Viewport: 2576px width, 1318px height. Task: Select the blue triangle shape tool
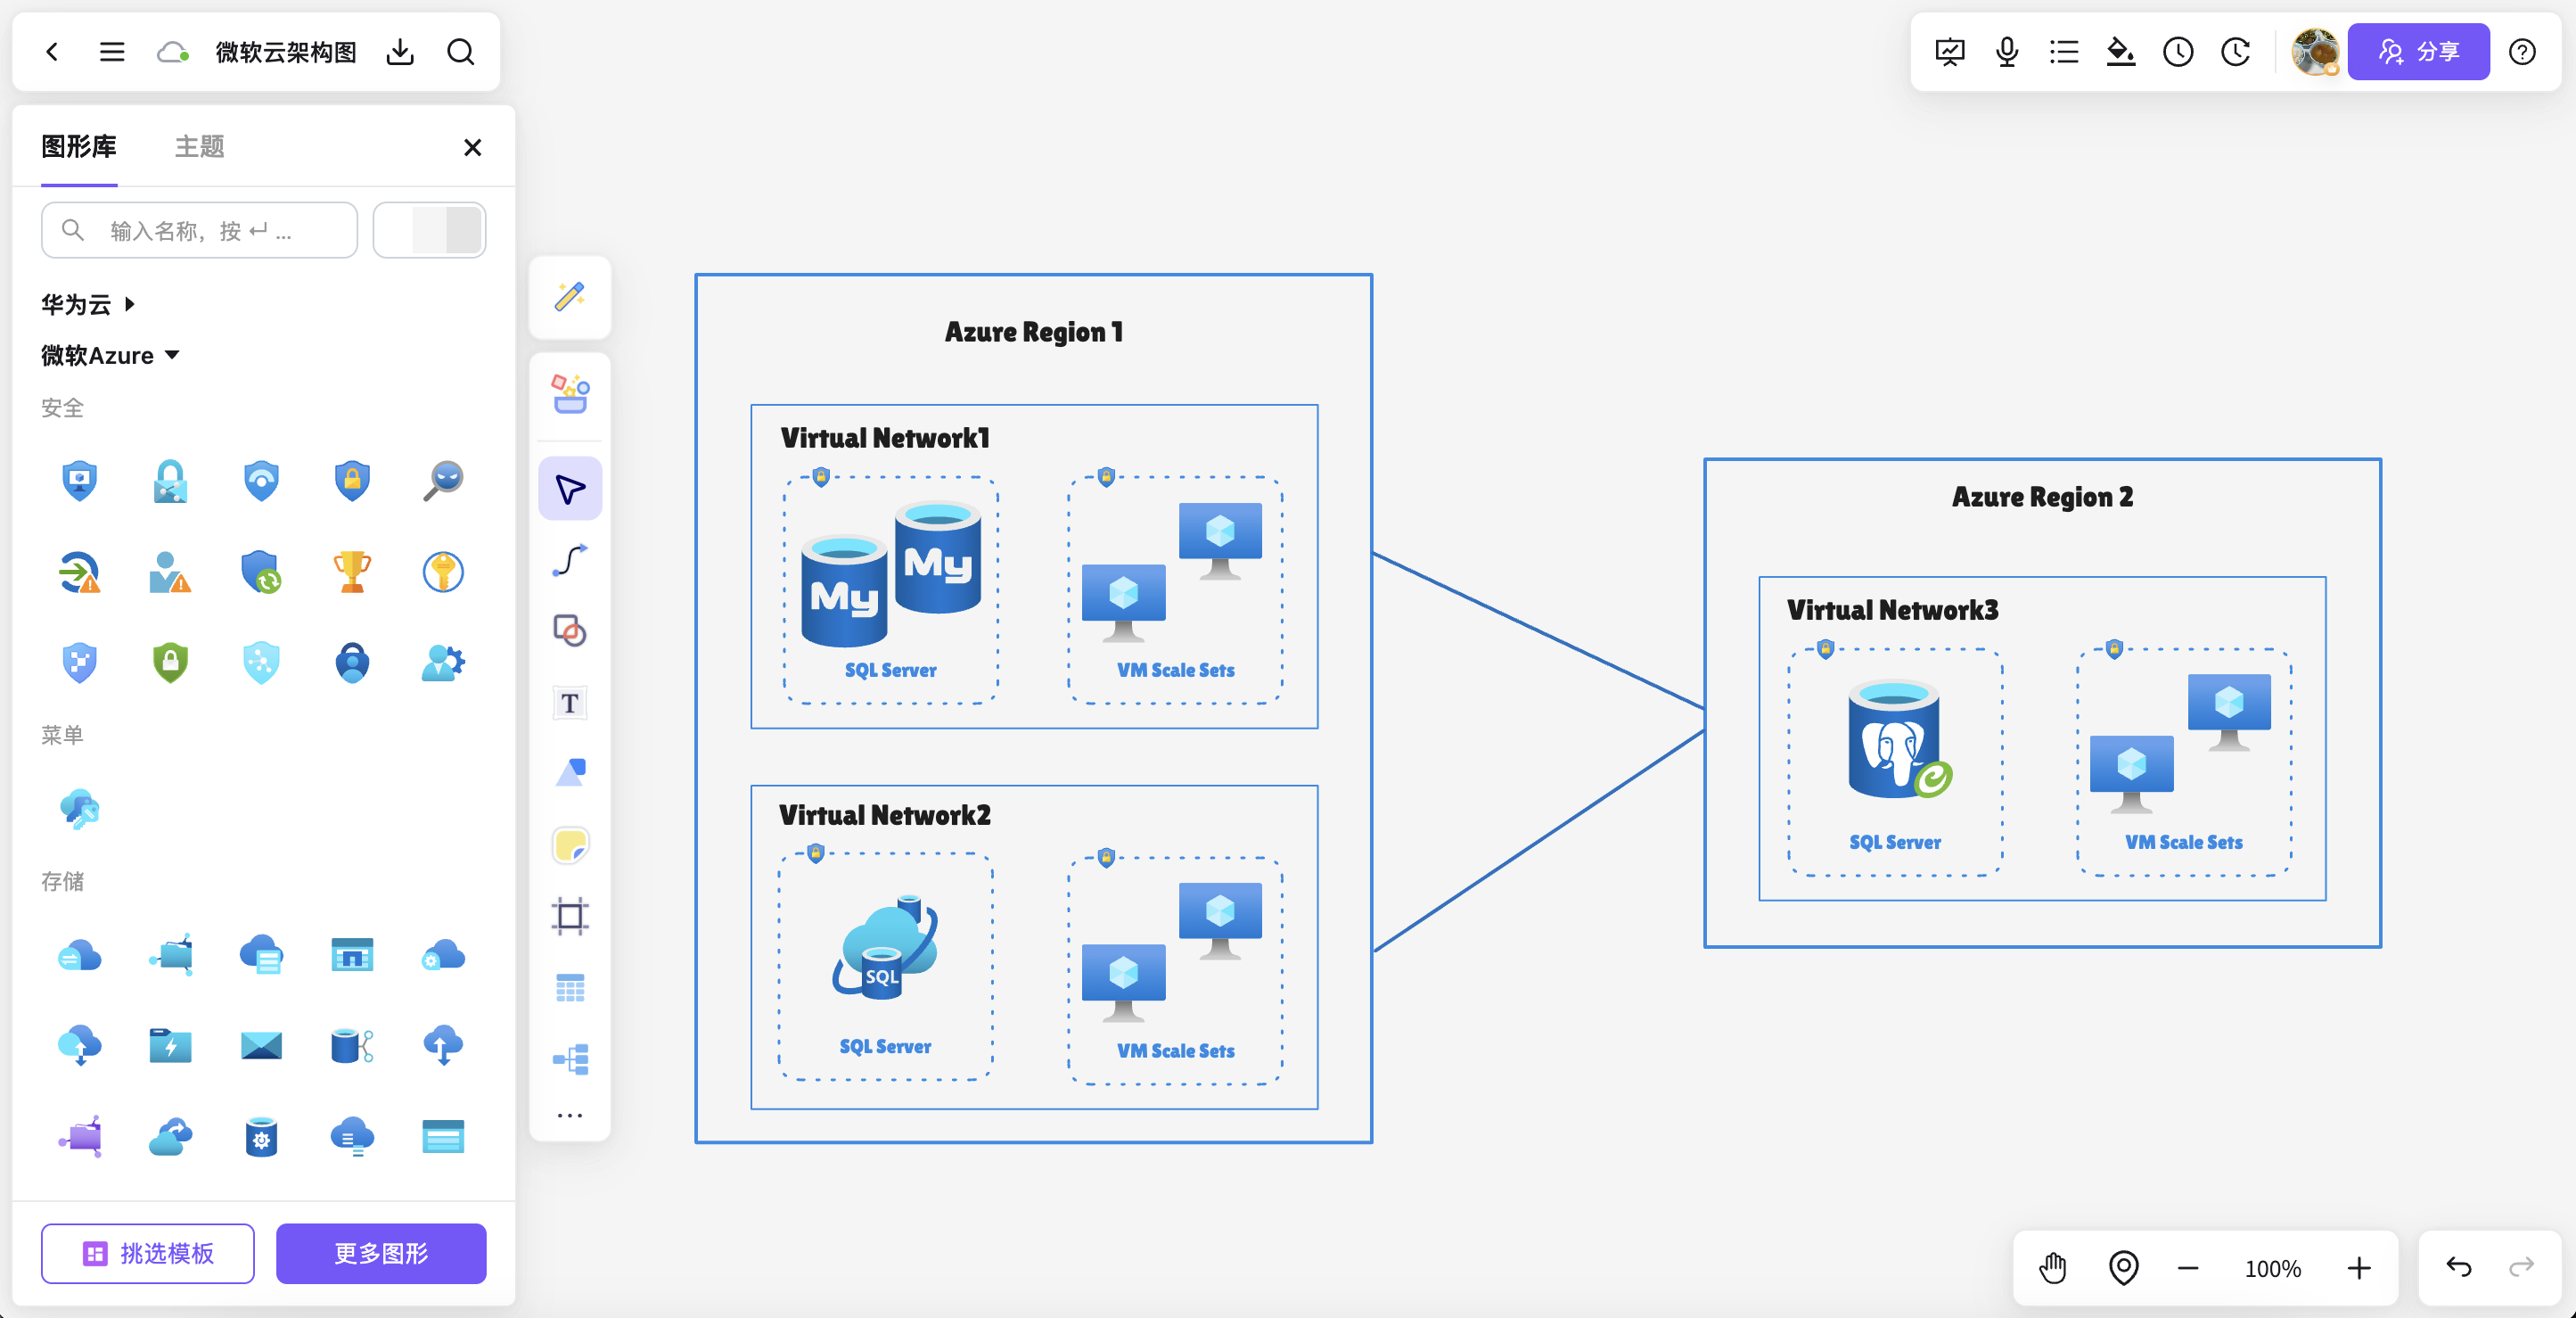tap(570, 772)
